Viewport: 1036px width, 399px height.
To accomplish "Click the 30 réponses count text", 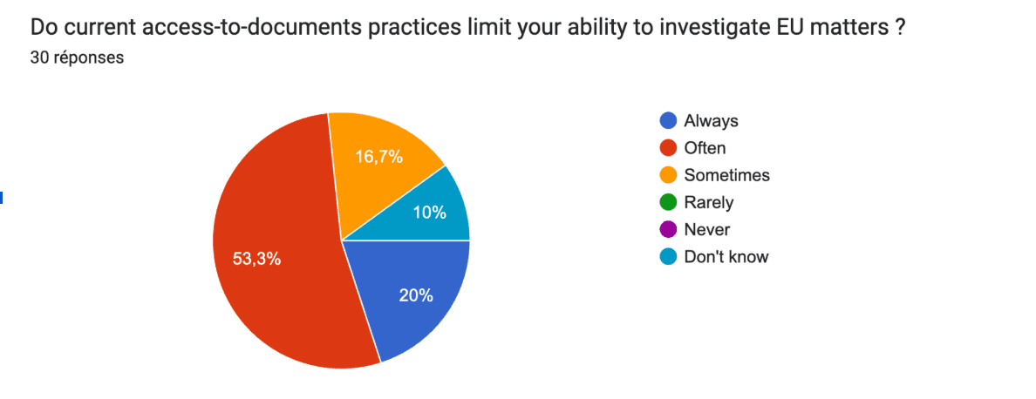I will tap(77, 57).
